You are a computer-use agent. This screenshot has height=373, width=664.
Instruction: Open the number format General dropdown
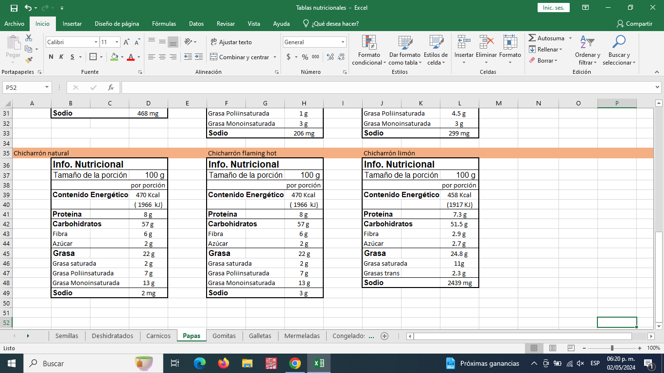pyautogui.click(x=343, y=42)
